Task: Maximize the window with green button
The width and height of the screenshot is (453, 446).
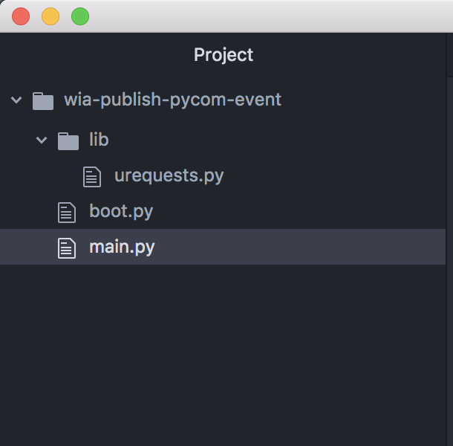Action: pyautogui.click(x=80, y=16)
